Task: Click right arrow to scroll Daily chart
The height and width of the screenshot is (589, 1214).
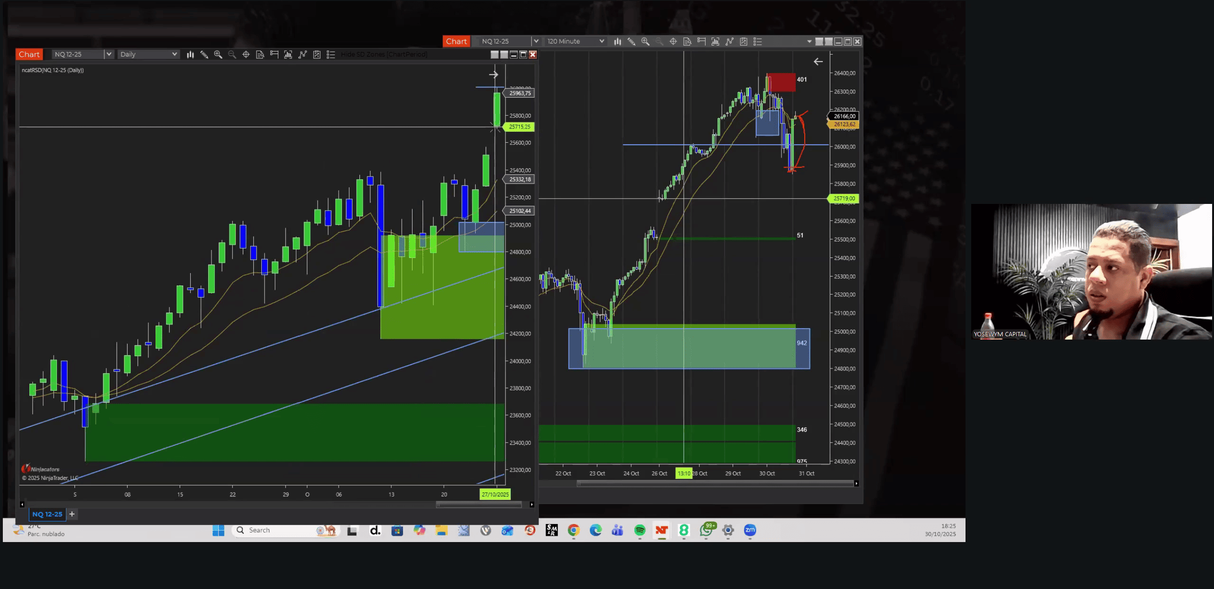Action: [x=532, y=505]
